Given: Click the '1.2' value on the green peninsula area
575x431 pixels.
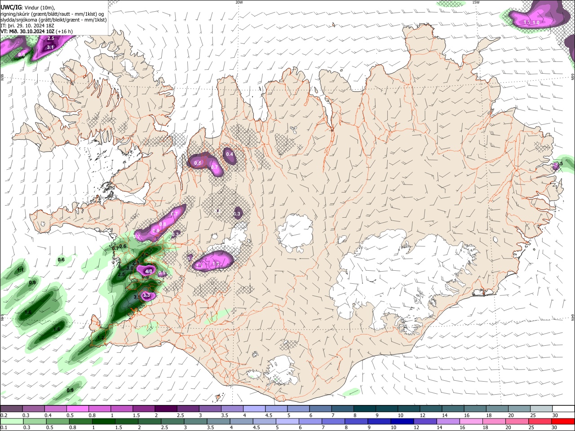Looking at the screenshot, I should pyautogui.click(x=101, y=338).
